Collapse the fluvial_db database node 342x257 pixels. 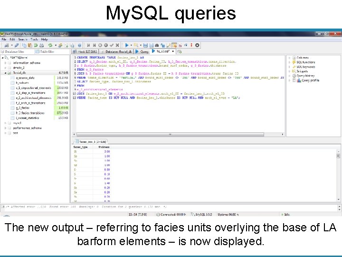(5, 73)
